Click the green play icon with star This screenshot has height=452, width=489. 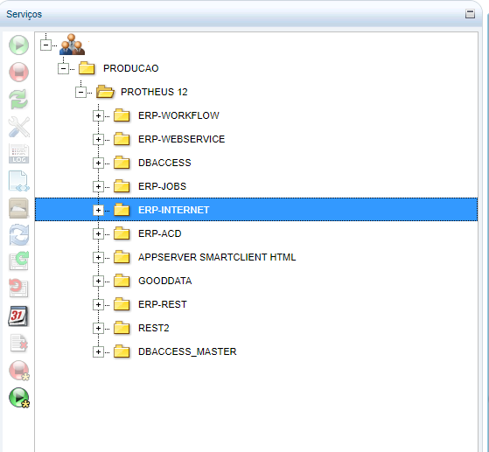[x=18, y=398]
